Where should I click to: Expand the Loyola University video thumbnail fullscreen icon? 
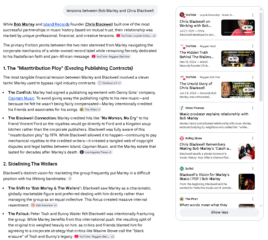251,23
